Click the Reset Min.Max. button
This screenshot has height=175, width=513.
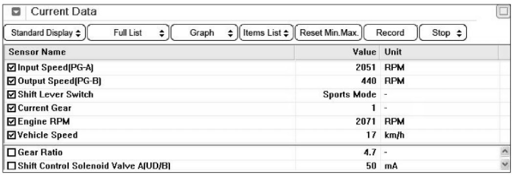[x=328, y=33]
